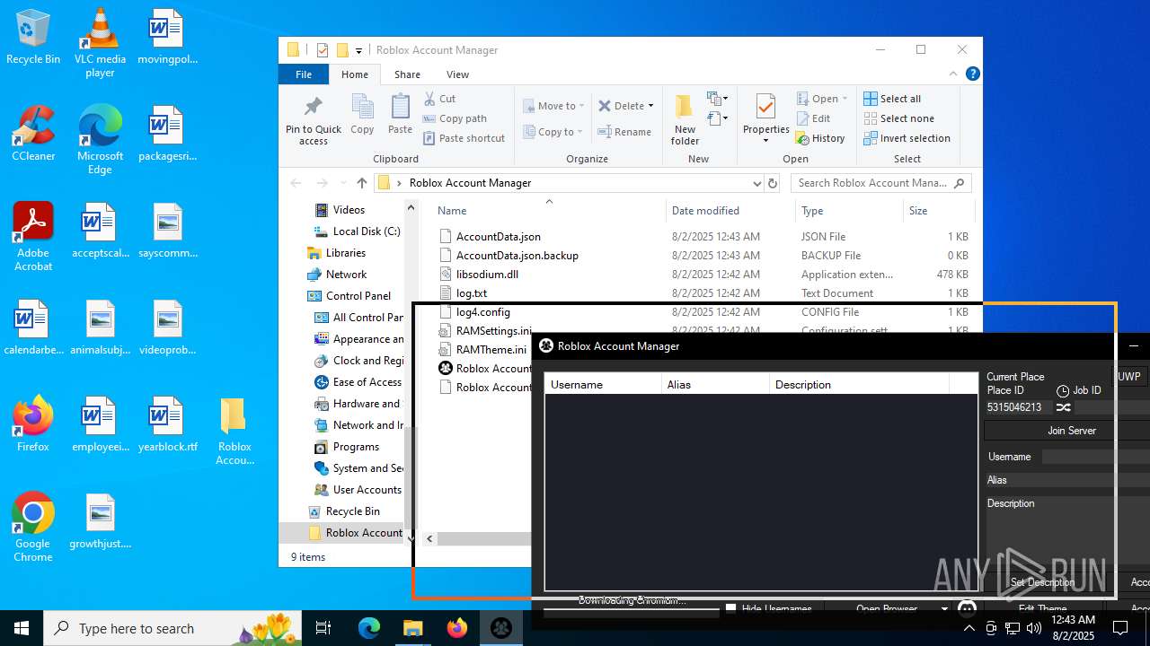Collapse the Explorer ribbon chevron
The height and width of the screenshot is (646, 1150).
click(953, 74)
